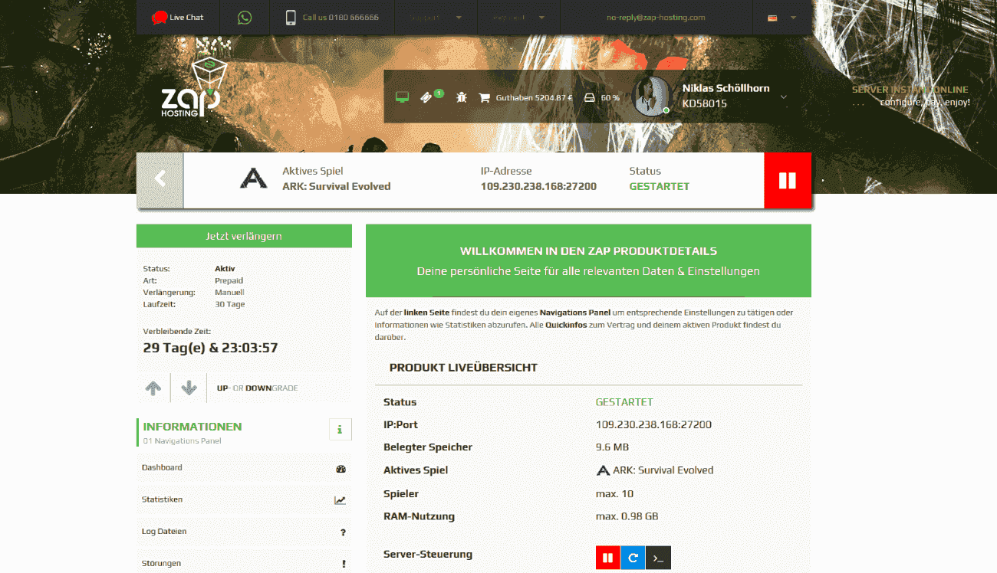Click the max. 0.98 GB RAM value
Viewport: 997px width, 573px height.
(x=627, y=516)
